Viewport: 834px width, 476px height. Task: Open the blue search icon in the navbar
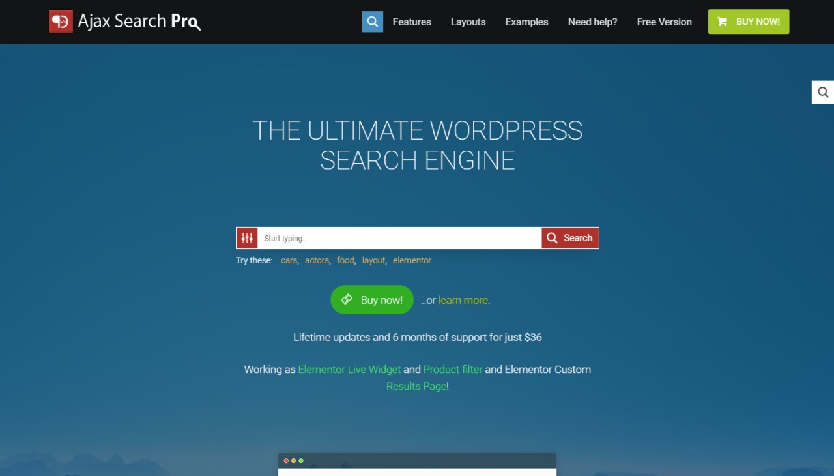(372, 21)
